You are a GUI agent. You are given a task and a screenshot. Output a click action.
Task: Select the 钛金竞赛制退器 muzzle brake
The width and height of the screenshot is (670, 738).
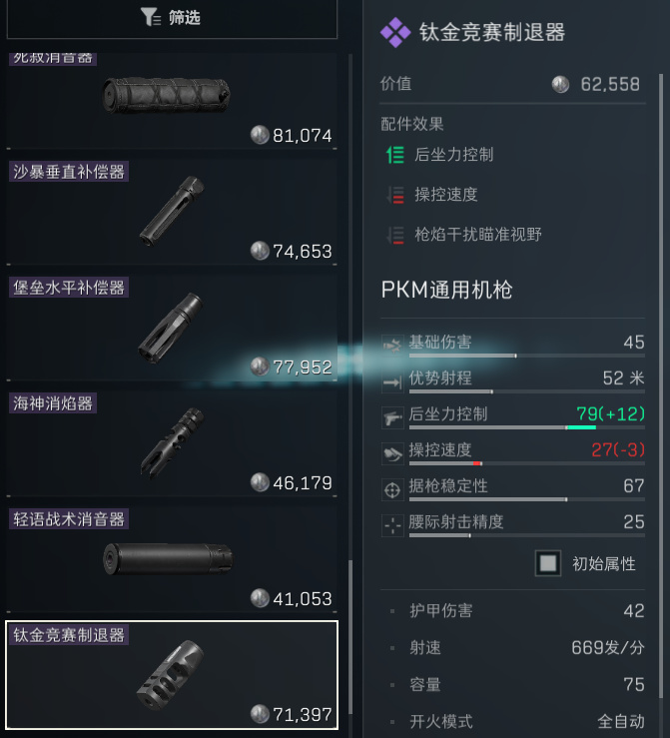172,675
